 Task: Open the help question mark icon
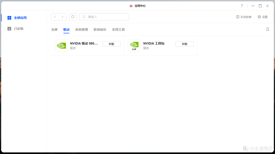tap(242, 6)
